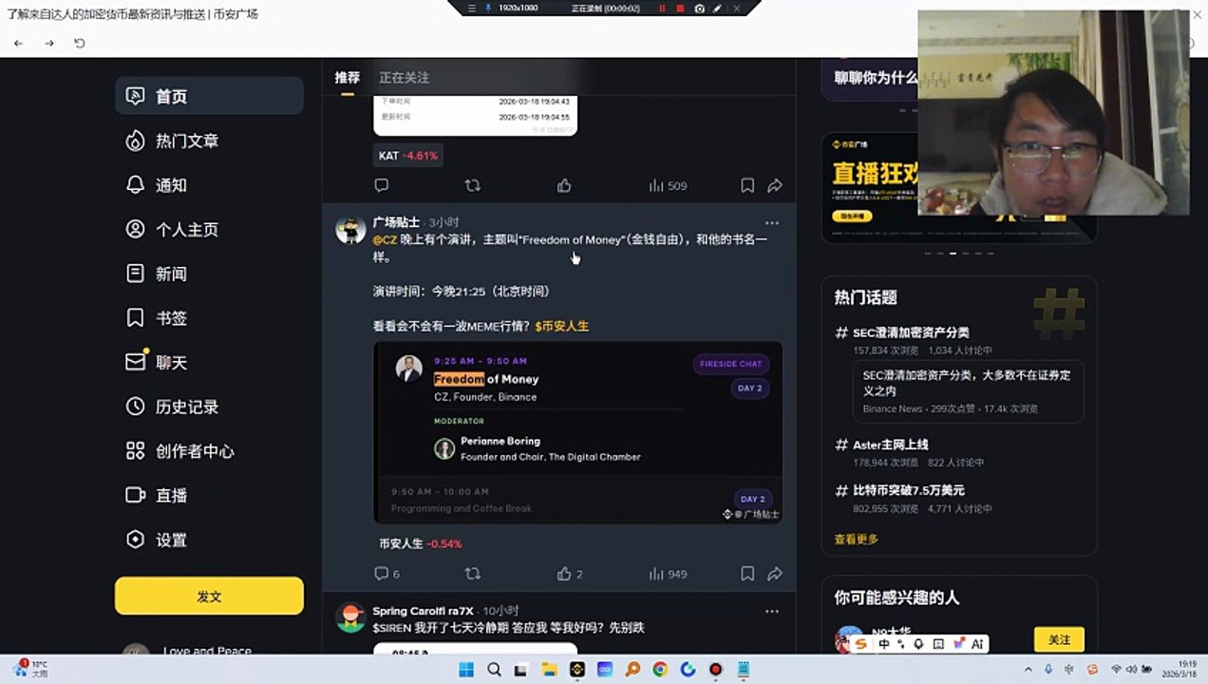Click the 币安人生 -0.54% coin tag
Image resolution: width=1208 pixels, height=684 pixels.
(x=420, y=543)
